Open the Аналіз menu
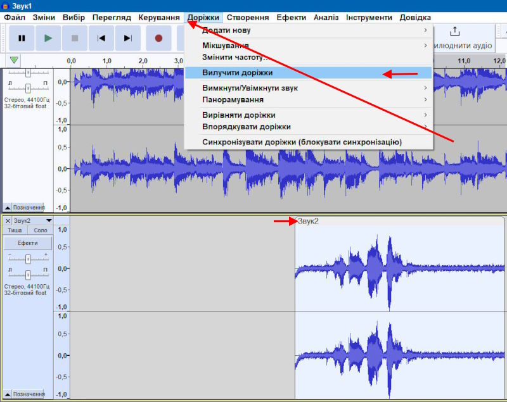507x402 pixels. (x=326, y=18)
